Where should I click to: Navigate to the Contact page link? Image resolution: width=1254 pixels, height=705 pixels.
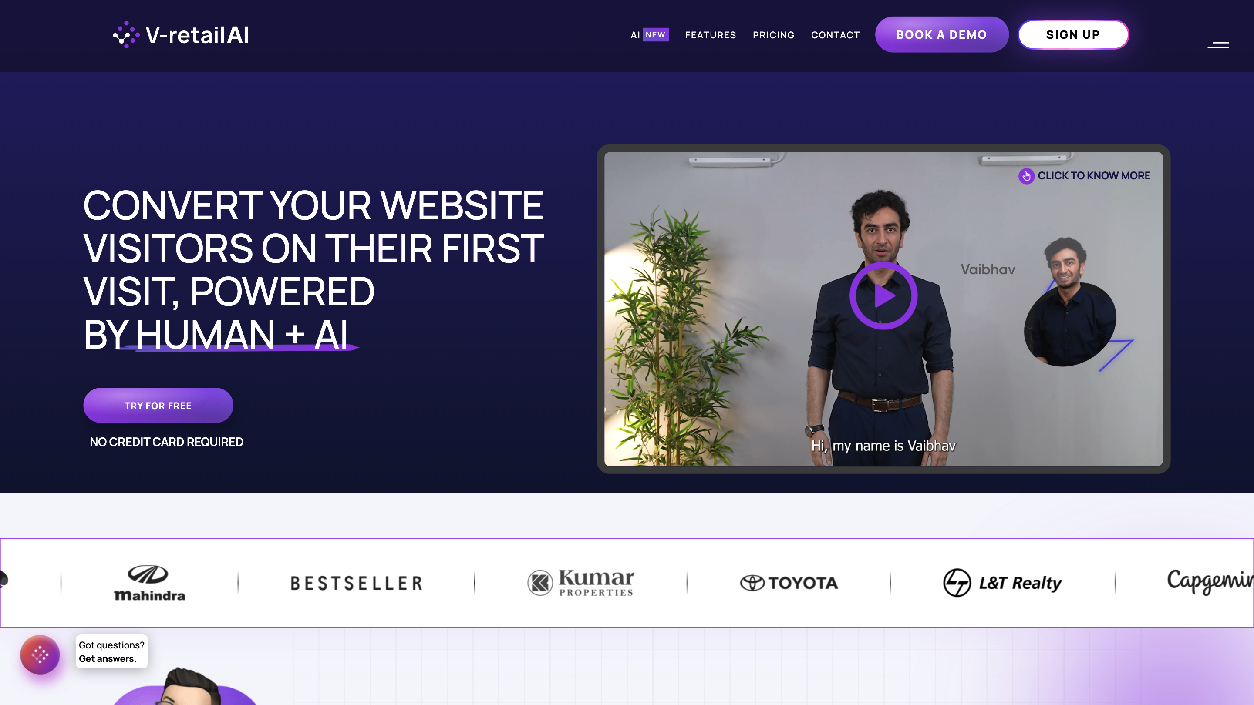click(836, 35)
